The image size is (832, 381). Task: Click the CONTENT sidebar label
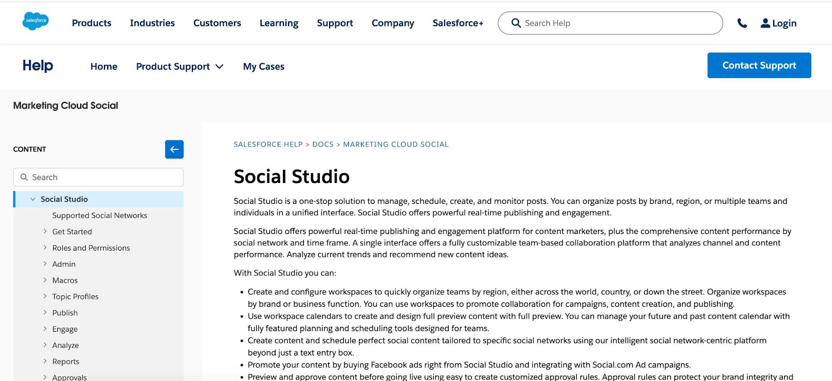pyautogui.click(x=30, y=149)
